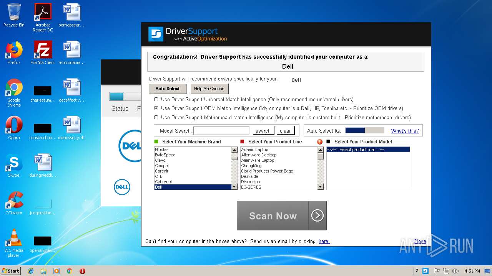Open Internet Explorer from taskbar
492x276 pixels.
(x=31, y=271)
